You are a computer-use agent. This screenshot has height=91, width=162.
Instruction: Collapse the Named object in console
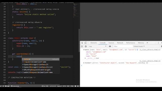click(84, 50)
